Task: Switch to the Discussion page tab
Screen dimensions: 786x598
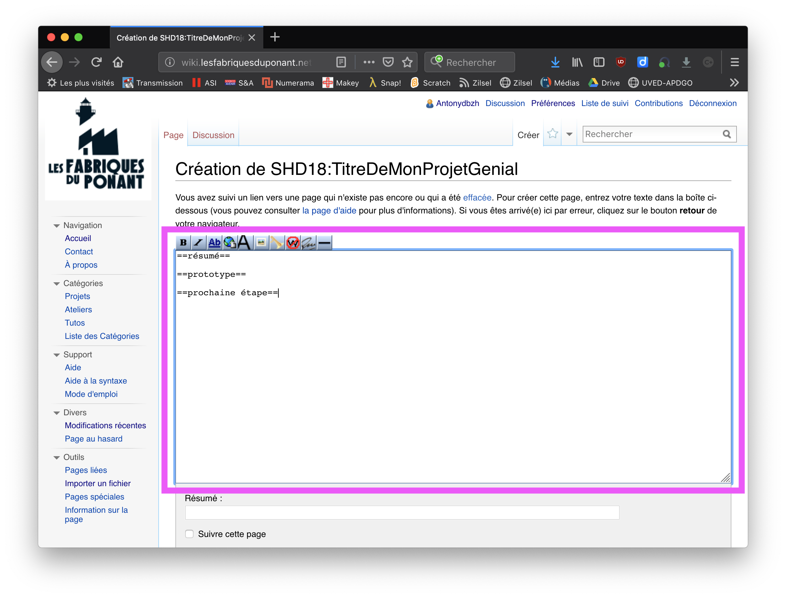Action: point(213,135)
